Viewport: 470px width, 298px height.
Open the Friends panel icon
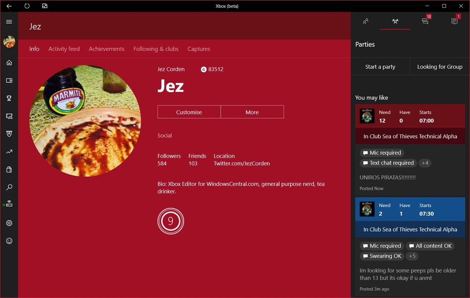tap(365, 22)
